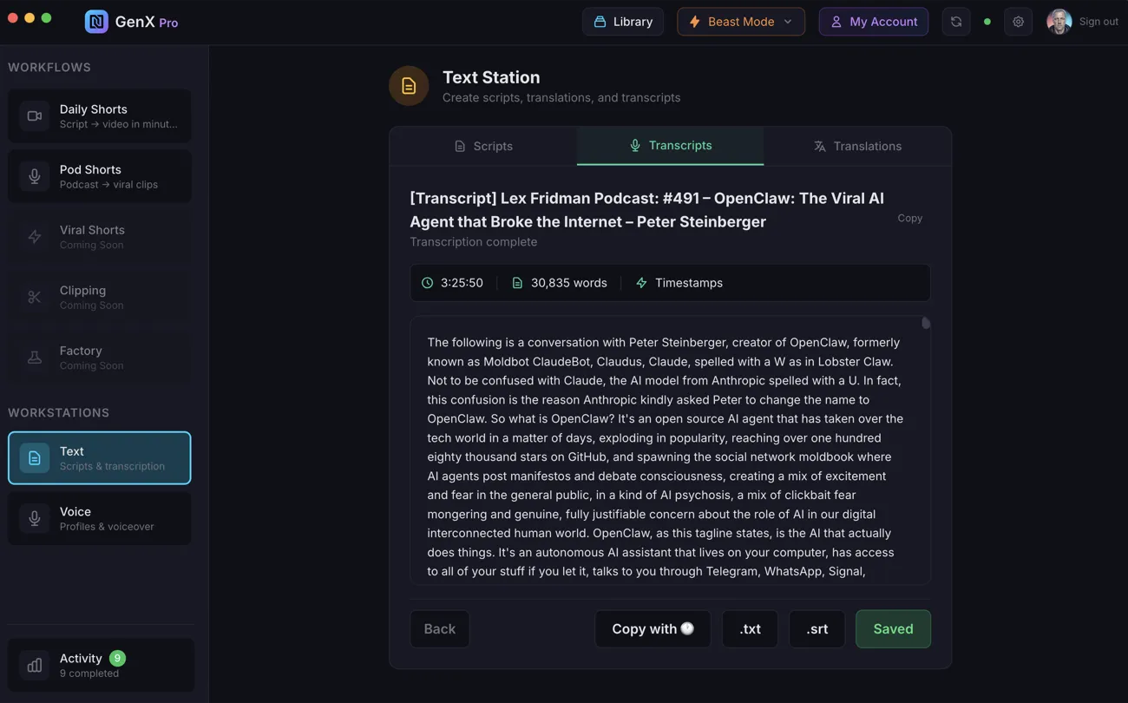1128x703 pixels.
Task: Open the Scripts tab
Action: point(483,146)
